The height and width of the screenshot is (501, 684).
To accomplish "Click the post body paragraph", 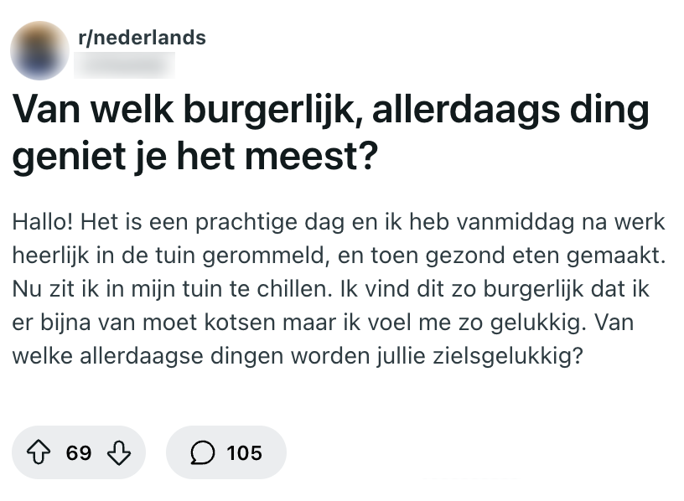I will point(335,287).
